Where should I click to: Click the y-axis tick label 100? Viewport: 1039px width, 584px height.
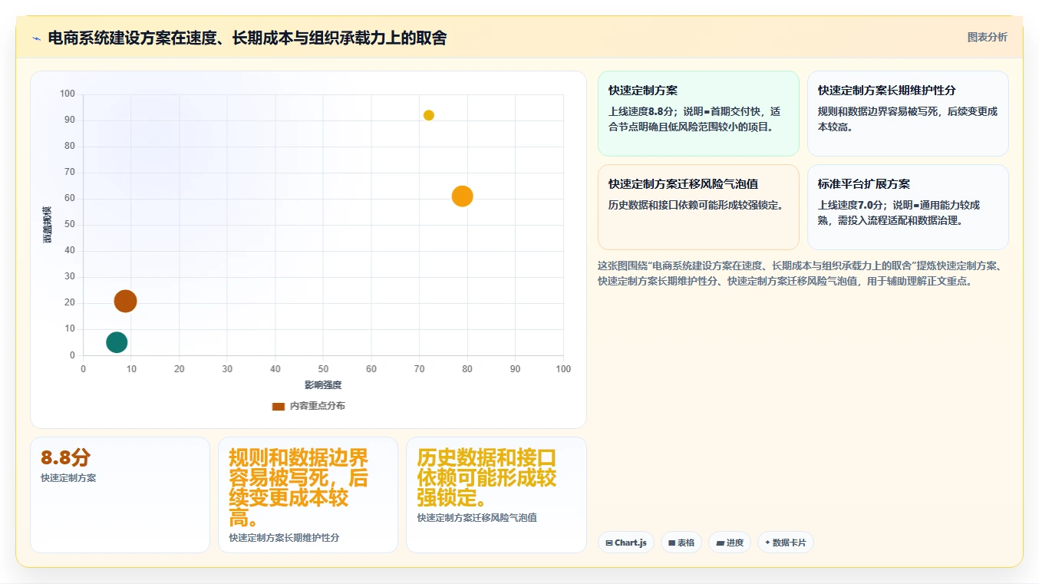pyautogui.click(x=68, y=94)
